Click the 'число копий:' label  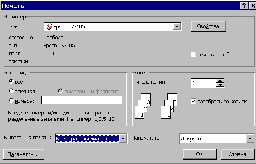click(151, 82)
